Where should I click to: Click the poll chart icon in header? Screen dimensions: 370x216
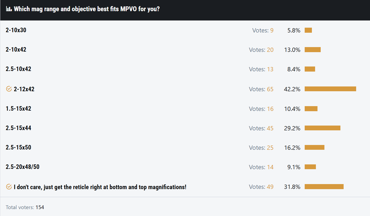(9, 9)
